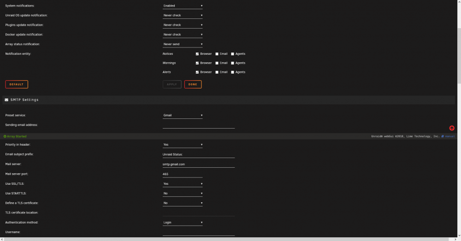Click the Notices row label
Screen dimensions: 461x241
pyautogui.click(x=168, y=54)
